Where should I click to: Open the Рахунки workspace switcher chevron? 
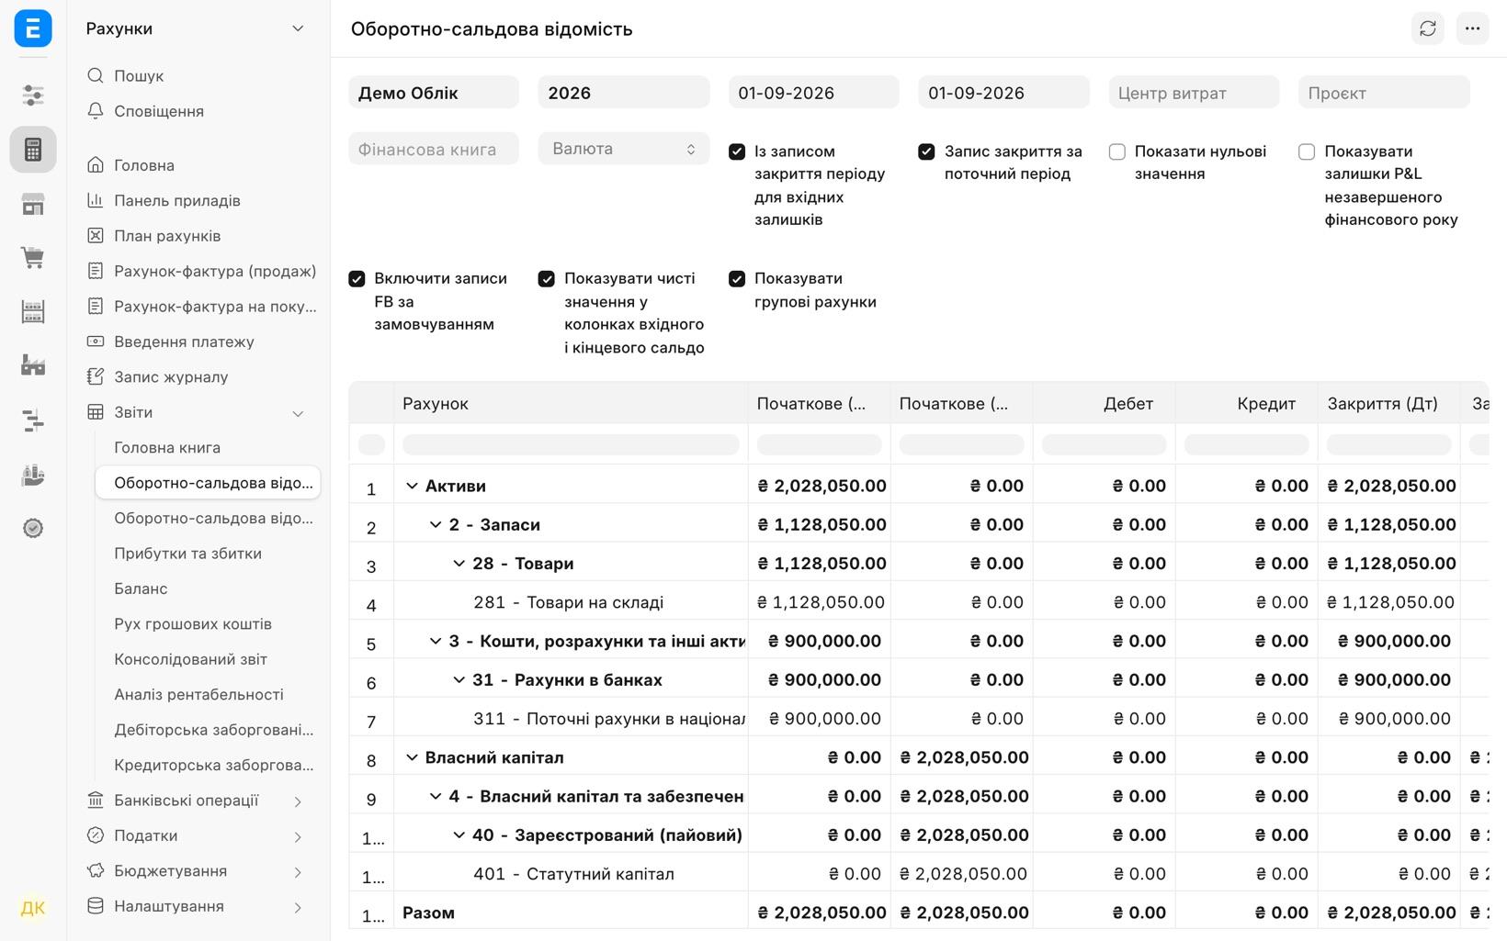tap(298, 28)
